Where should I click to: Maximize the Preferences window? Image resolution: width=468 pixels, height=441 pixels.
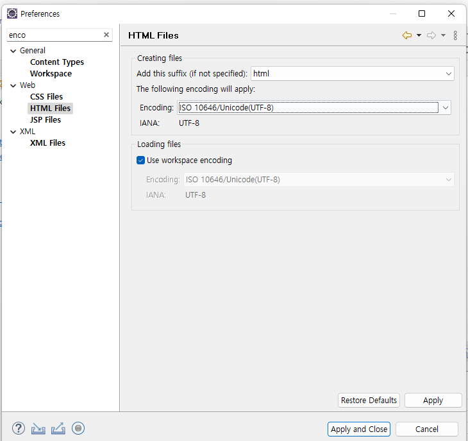point(422,13)
